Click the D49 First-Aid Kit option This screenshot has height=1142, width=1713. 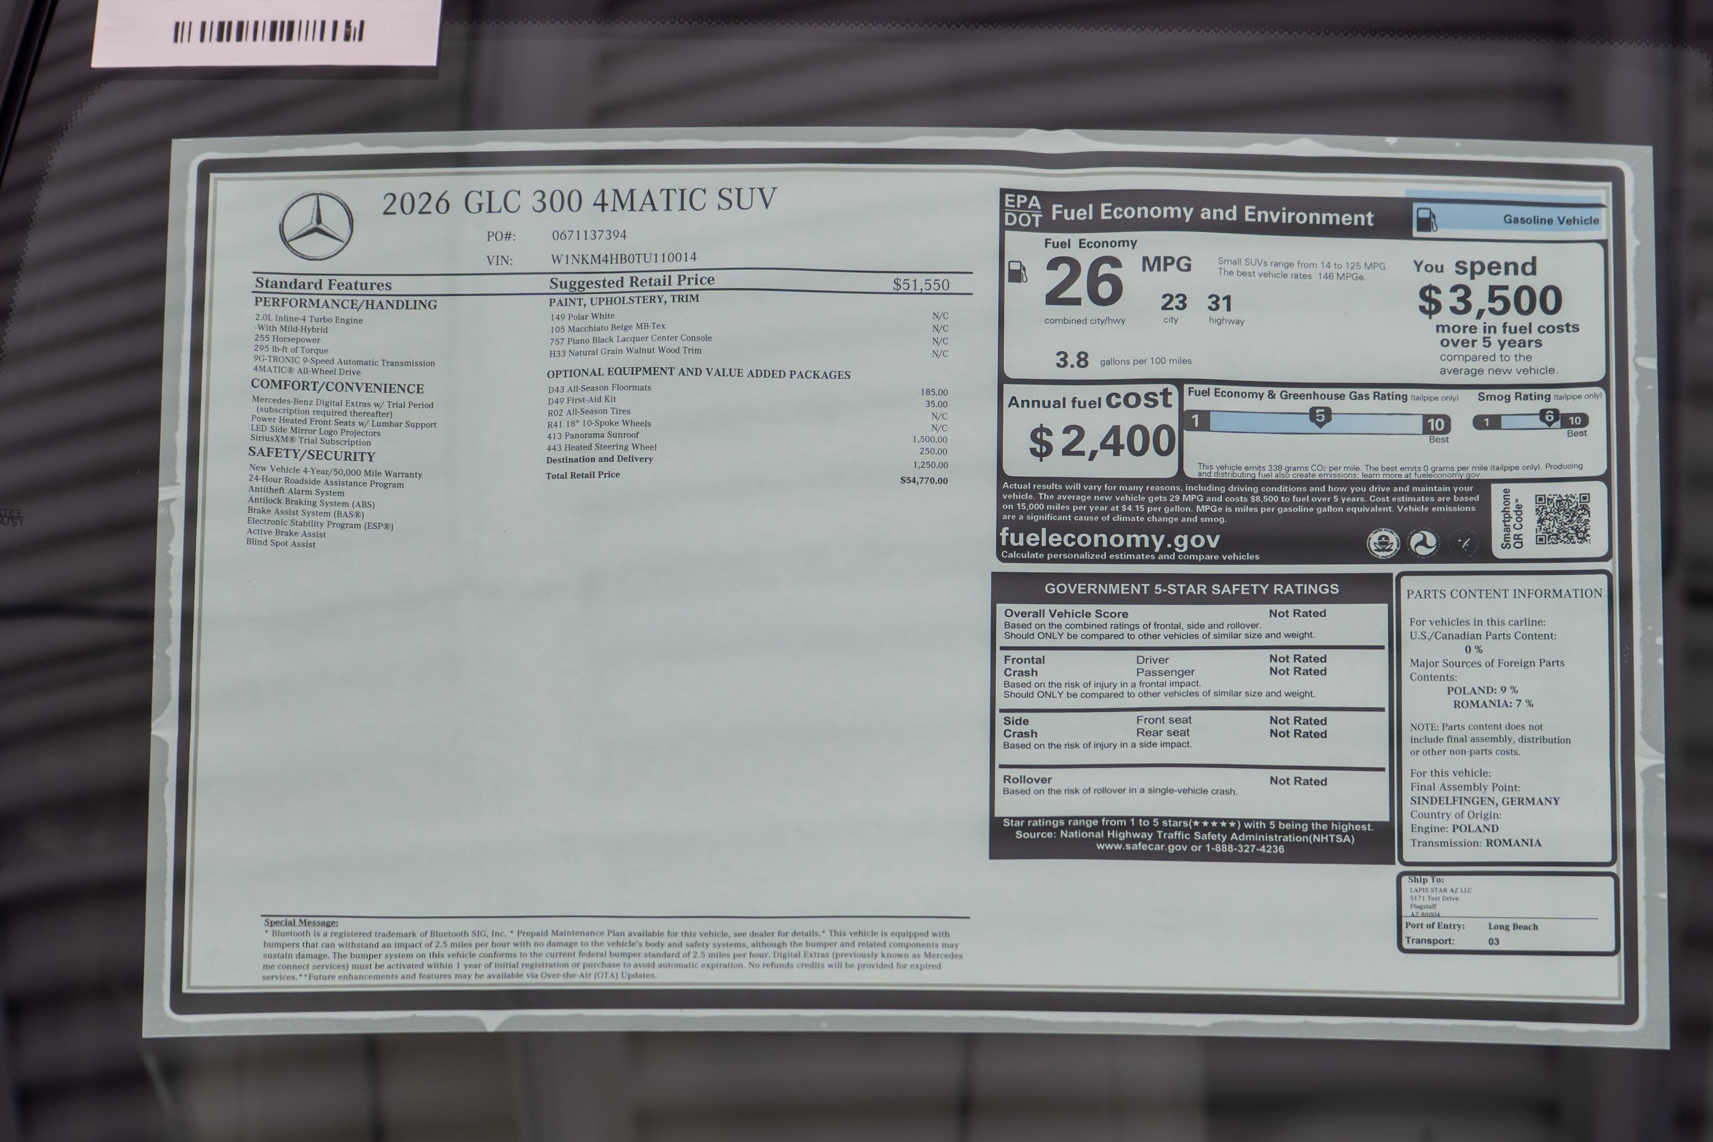tap(582, 400)
